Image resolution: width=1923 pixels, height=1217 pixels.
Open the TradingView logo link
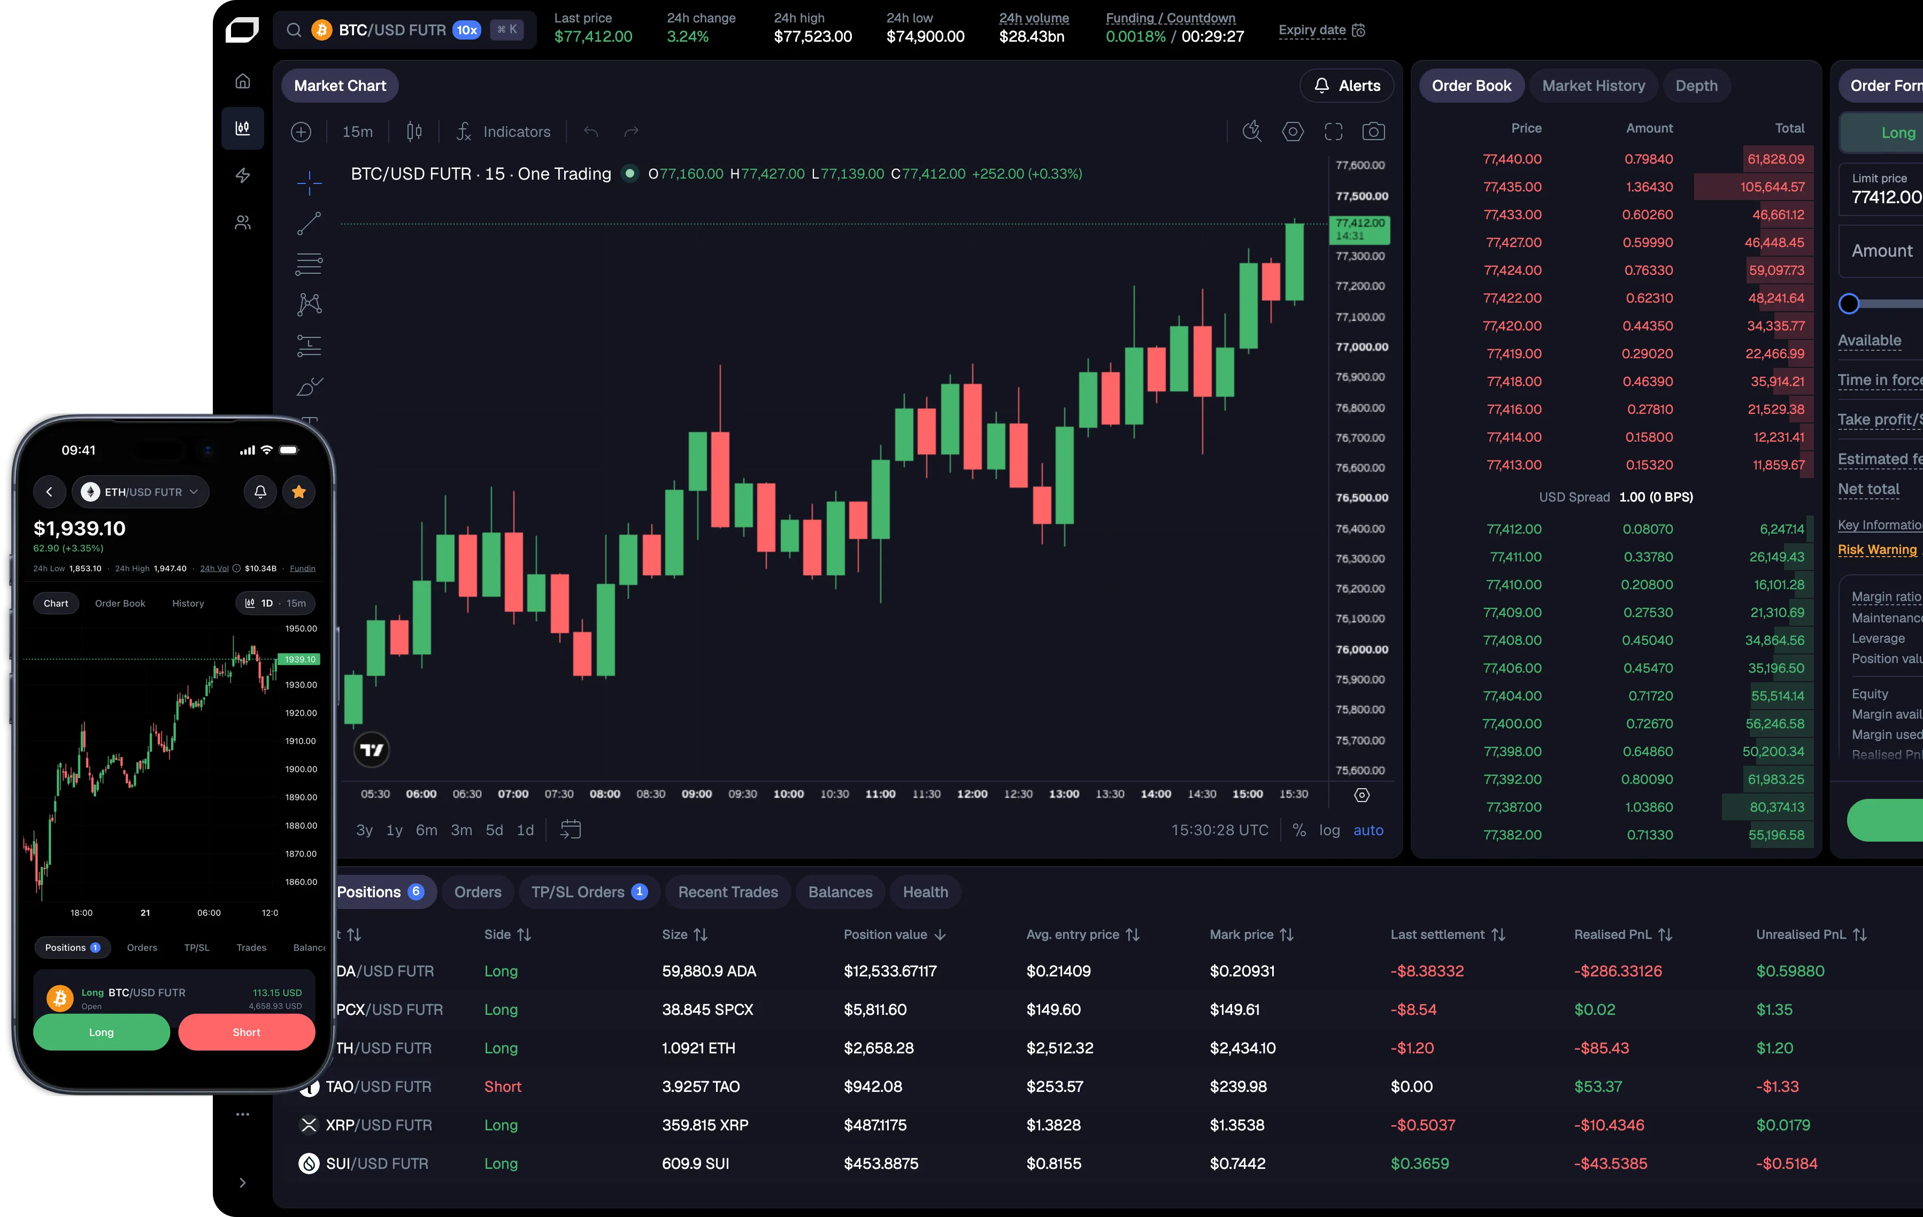click(371, 750)
